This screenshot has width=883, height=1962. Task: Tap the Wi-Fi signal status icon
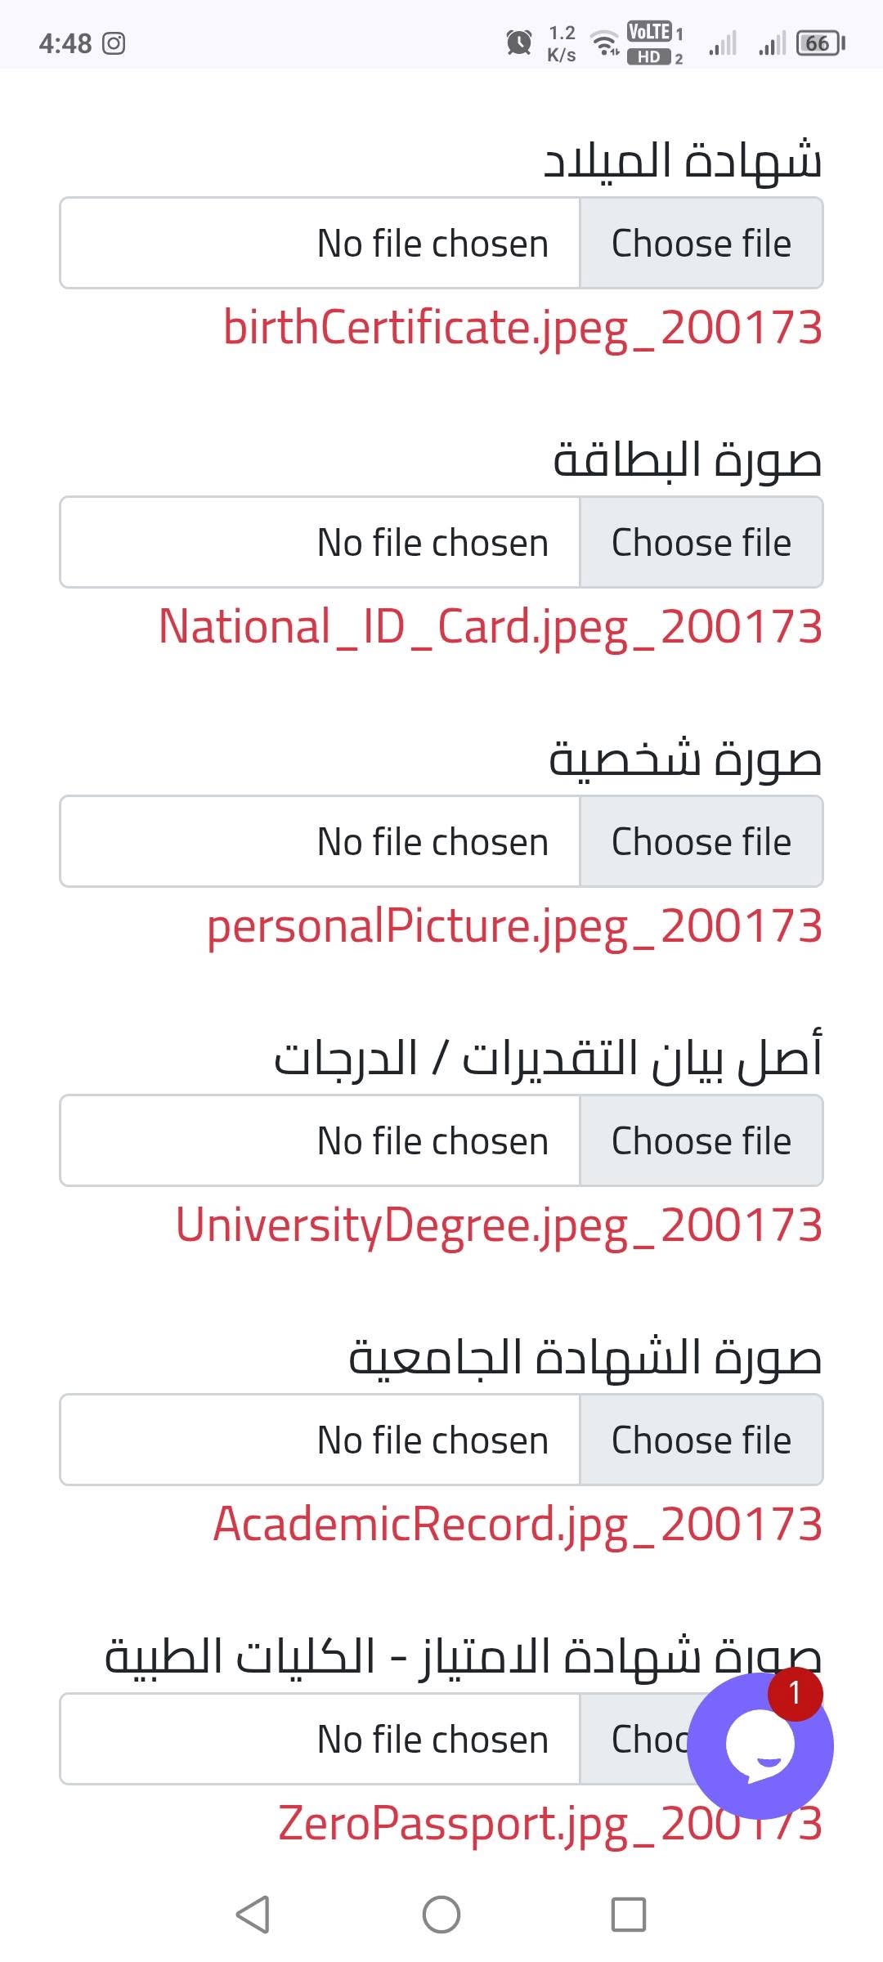[x=605, y=43]
